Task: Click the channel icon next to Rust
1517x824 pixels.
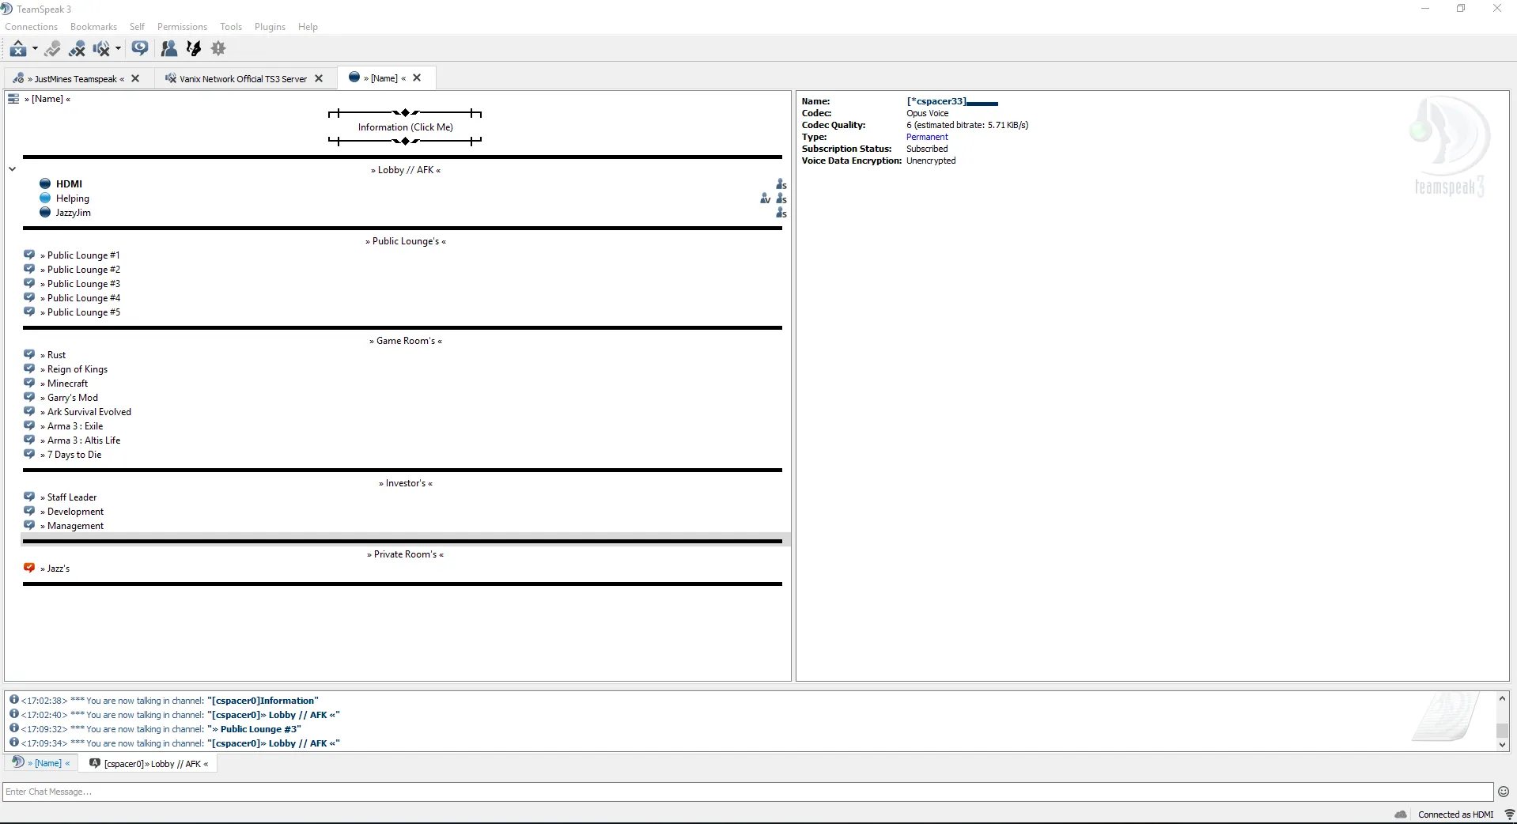Action: click(x=29, y=355)
